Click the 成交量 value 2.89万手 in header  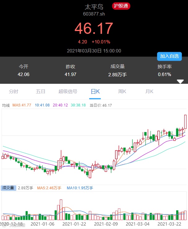118,75
